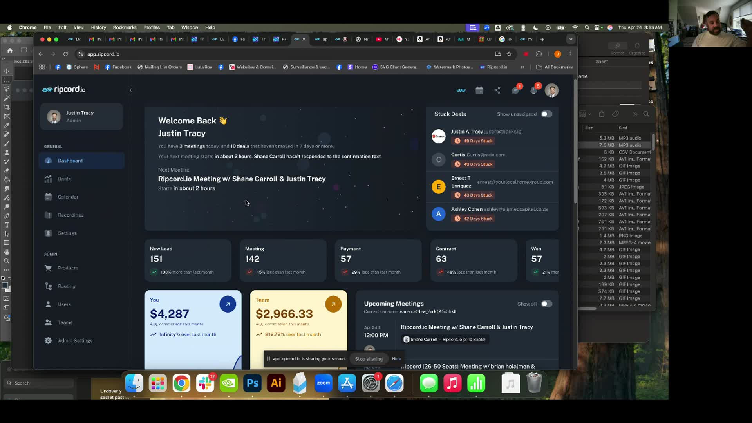Open Photoshop from the dock

tap(253, 383)
